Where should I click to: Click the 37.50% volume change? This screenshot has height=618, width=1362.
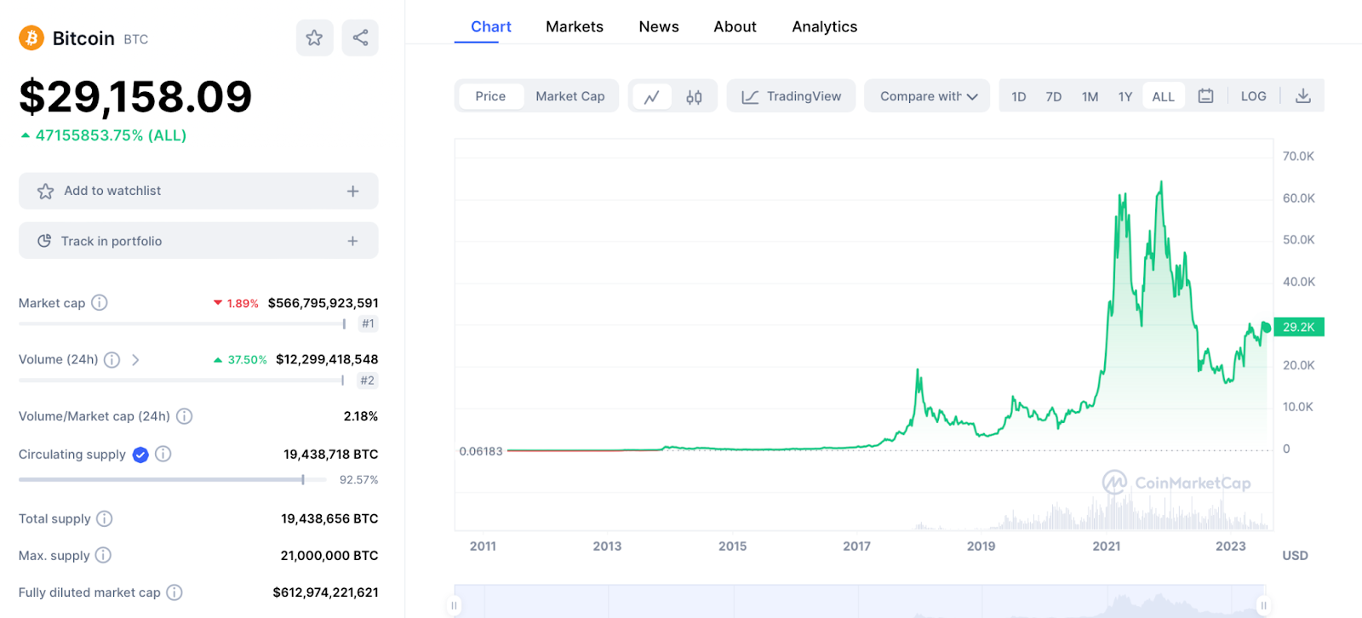click(240, 360)
